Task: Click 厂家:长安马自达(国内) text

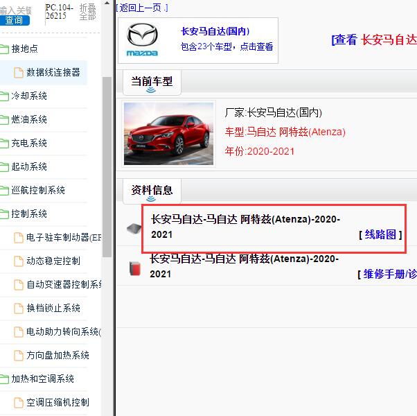Action: pyautogui.click(x=274, y=113)
